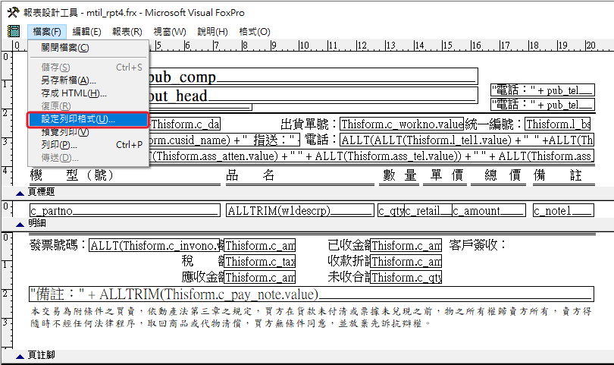Select the Thisform.ass_atten.value expression field
614x365 pixels.
coord(371,156)
